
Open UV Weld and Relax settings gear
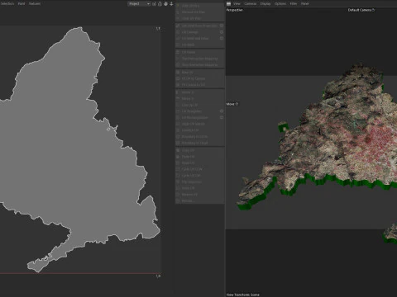pos(222,38)
